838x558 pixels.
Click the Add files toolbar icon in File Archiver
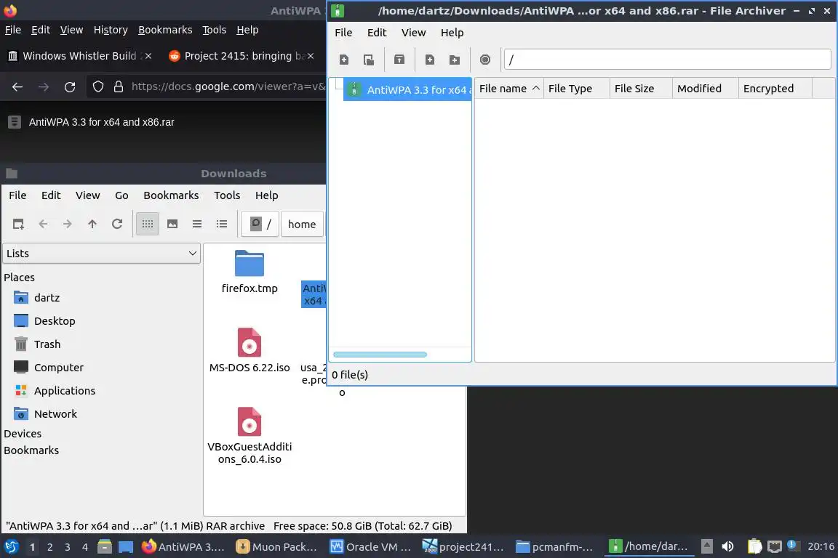[x=430, y=60]
